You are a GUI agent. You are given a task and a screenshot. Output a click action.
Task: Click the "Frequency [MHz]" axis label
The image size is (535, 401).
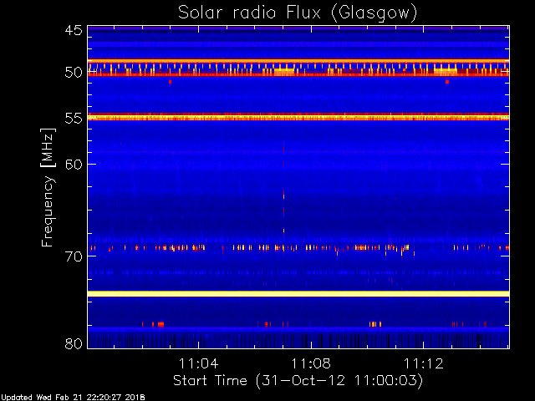point(48,187)
